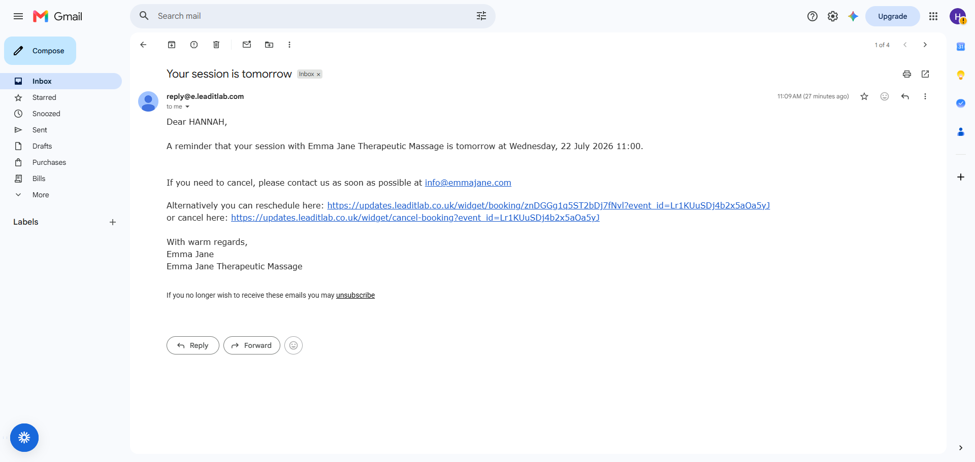
Task: Click the blue snowflake floating button
Action: (24, 438)
